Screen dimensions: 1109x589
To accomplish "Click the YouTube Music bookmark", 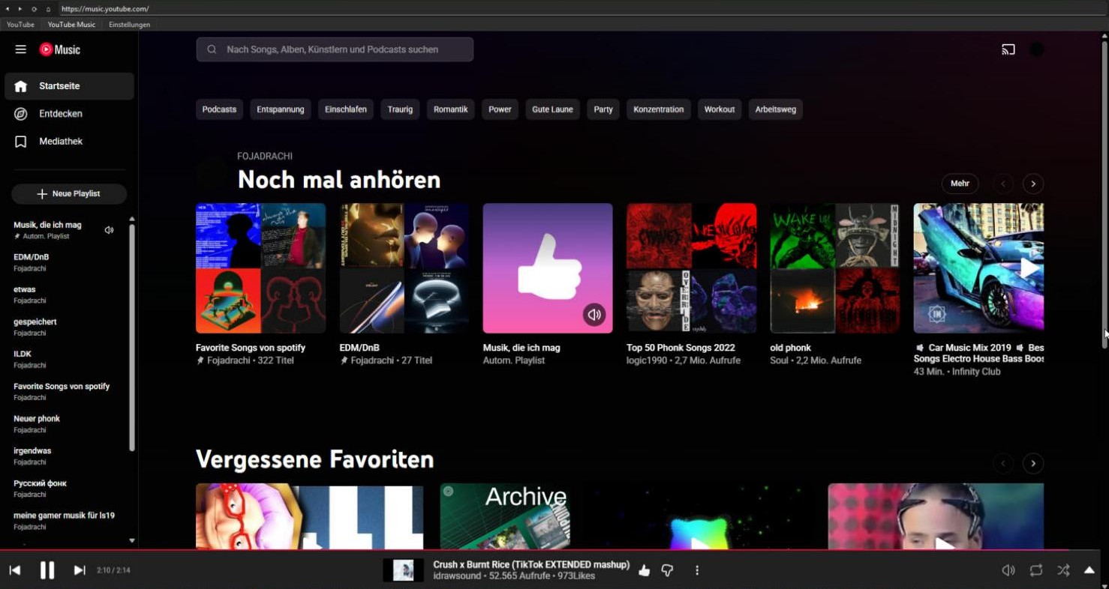I will 71,25.
